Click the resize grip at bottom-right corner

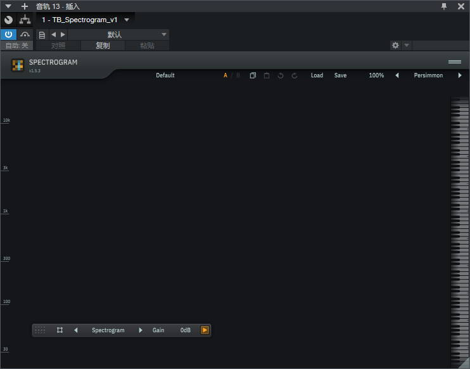(464, 363)
